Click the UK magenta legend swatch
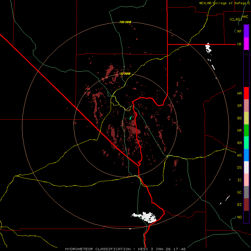Viewport: 251px width, 251px height. click(246, 44)
